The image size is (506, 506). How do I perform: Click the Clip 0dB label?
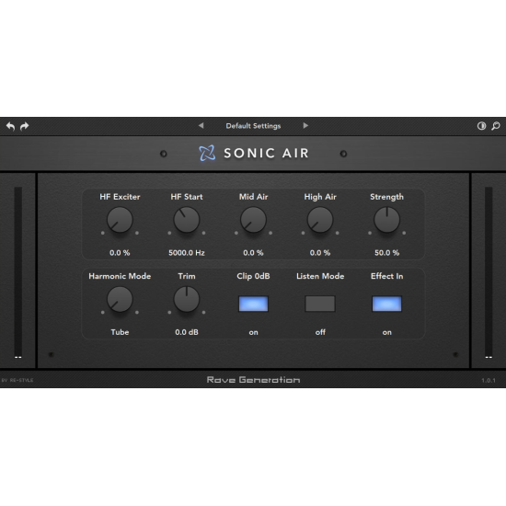[x=253, y=276]
